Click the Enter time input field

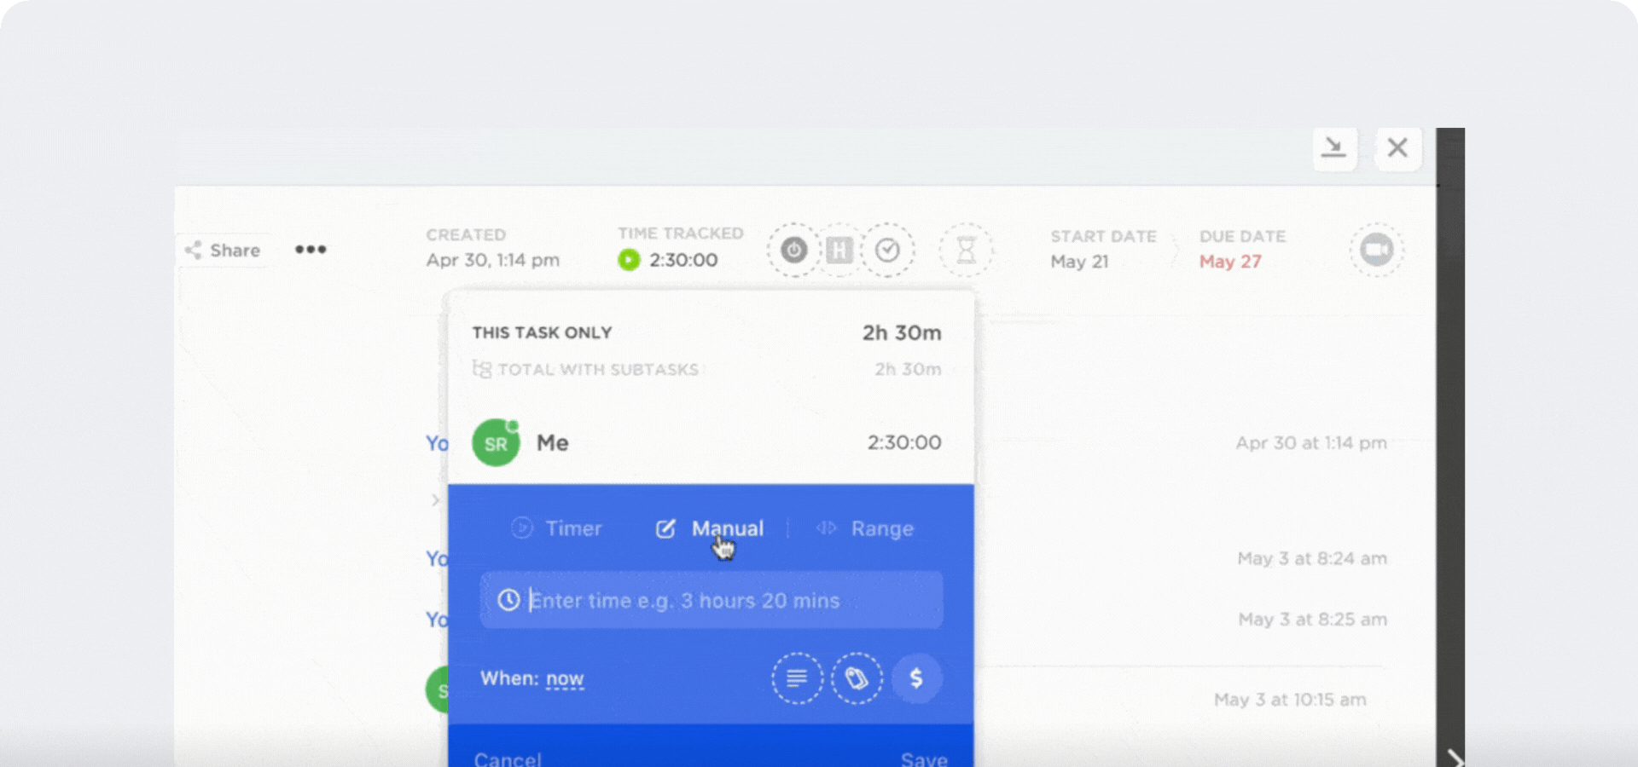(x=712, y=600)
